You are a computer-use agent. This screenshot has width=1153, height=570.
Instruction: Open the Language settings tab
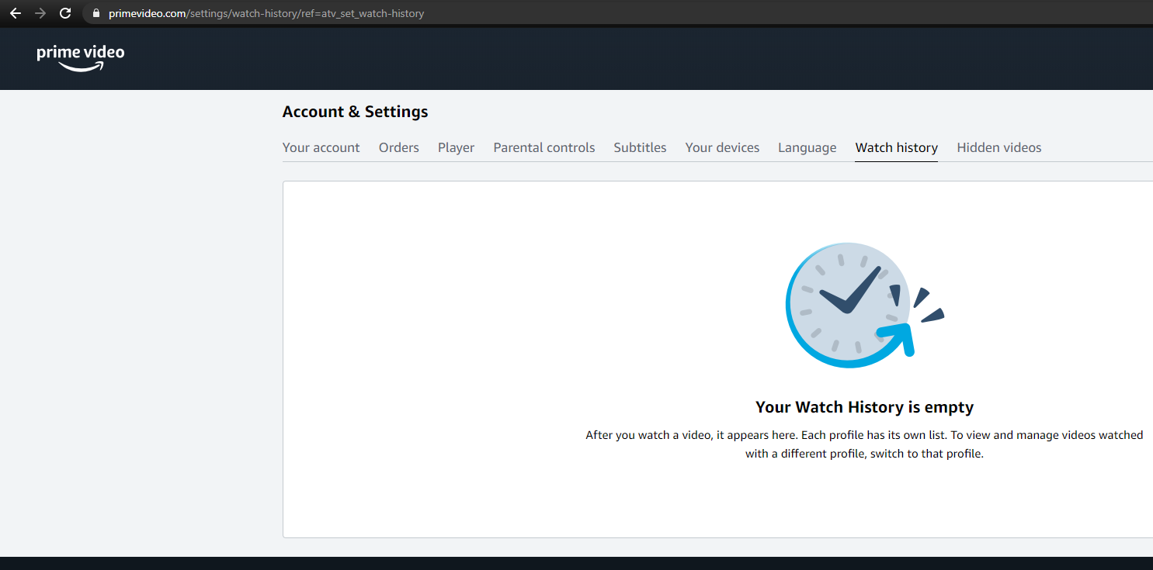pyautogui.click(x=807, y=147)
